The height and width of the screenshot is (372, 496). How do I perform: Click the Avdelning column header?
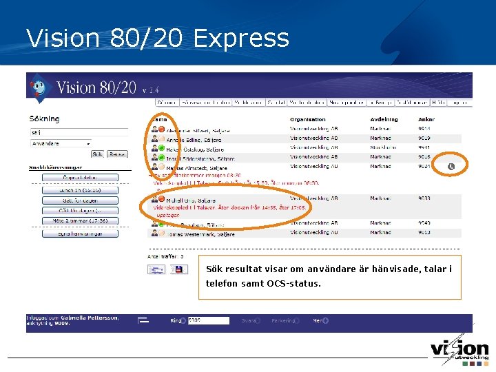coord(384,120)
